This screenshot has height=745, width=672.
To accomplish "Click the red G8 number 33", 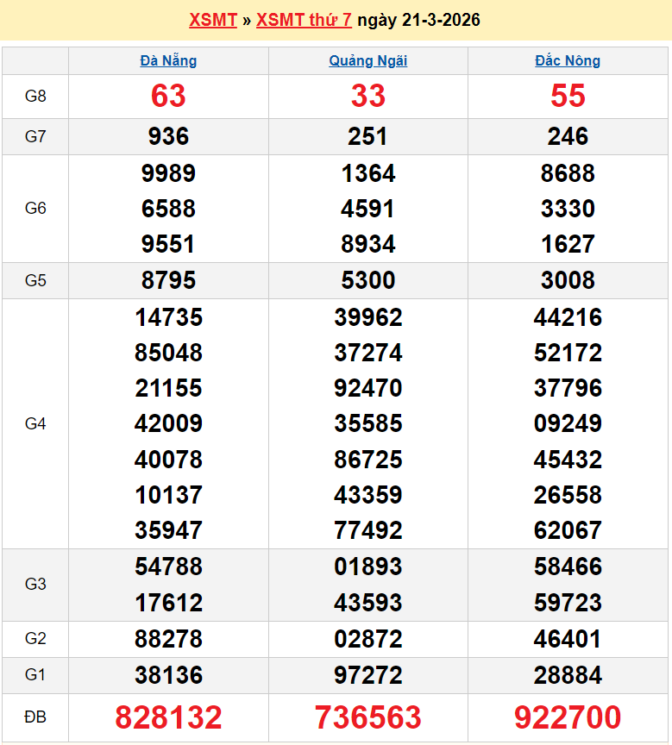I will 368,96.
